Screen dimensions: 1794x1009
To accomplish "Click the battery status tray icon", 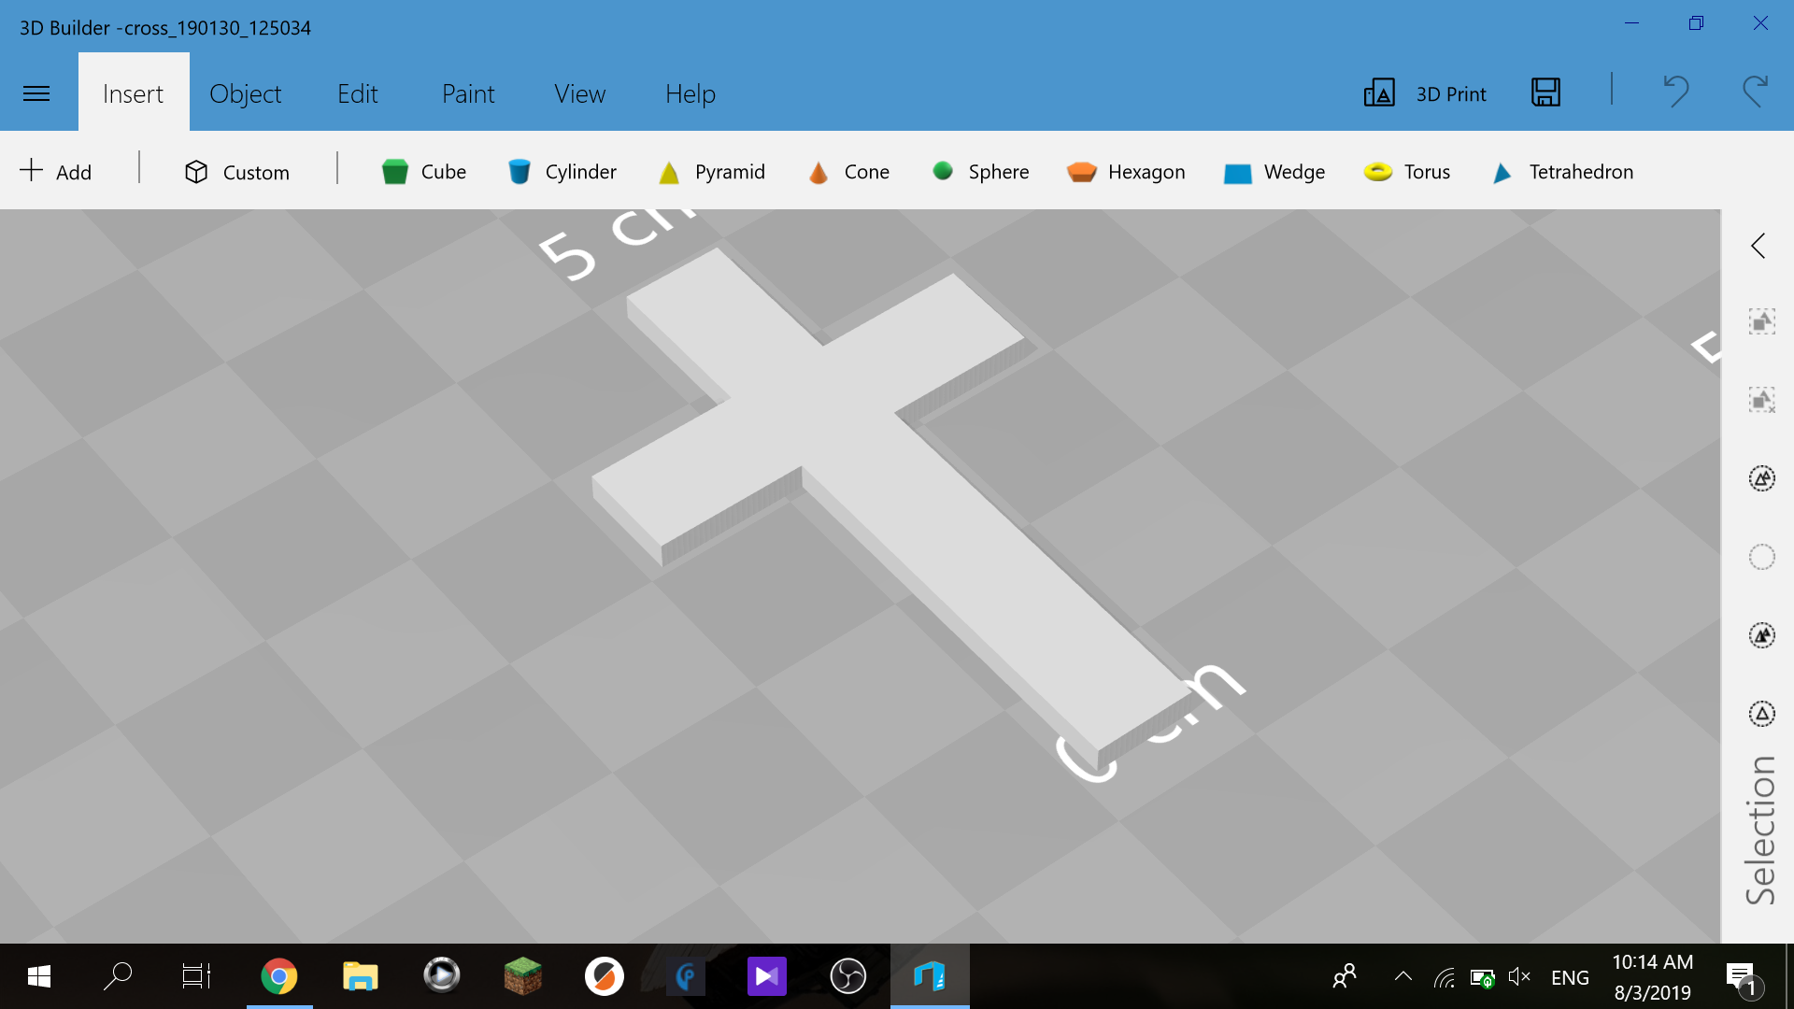I will pyautogui.click(x=1482, y=978).
